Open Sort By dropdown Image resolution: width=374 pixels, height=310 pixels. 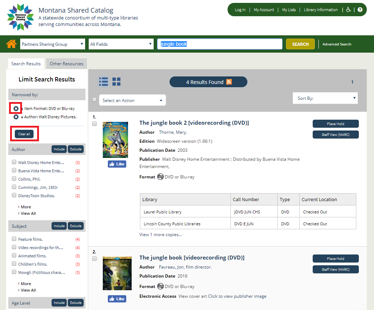(325, 98)
